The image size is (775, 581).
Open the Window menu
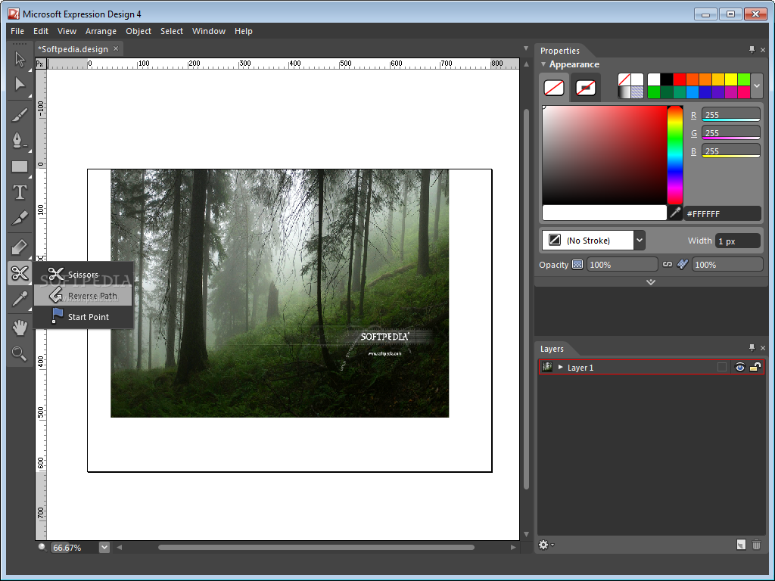tap(209, 31)
